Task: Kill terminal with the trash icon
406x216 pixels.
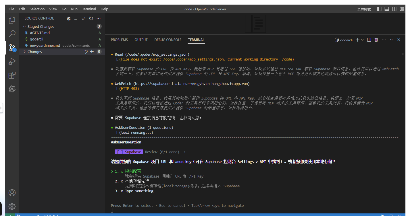Action: [376, 40]
